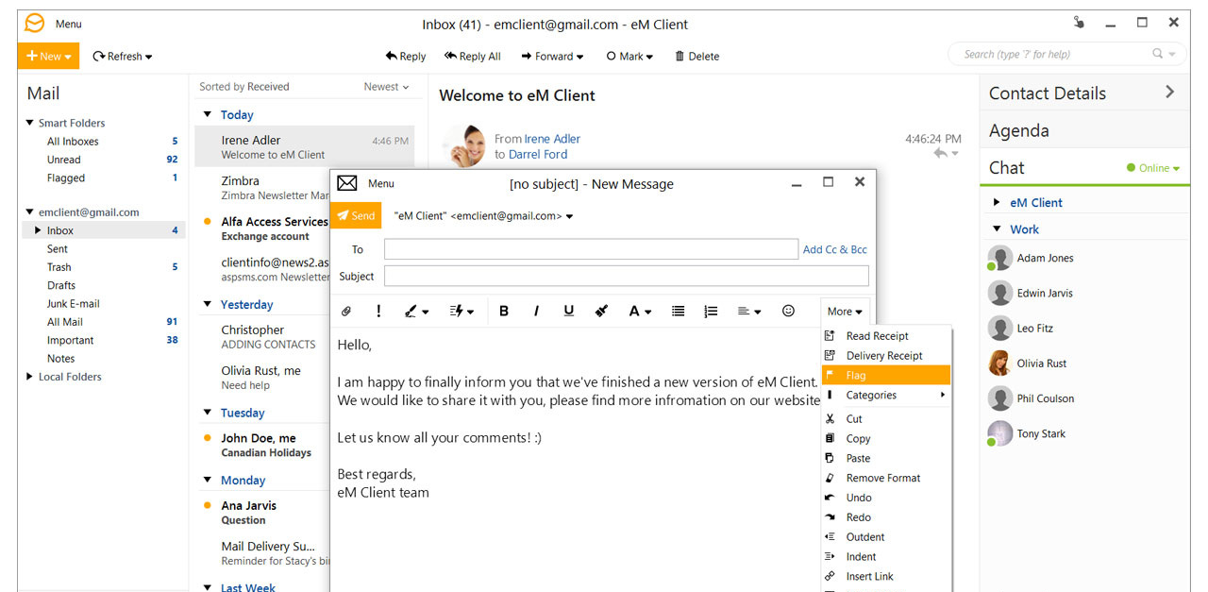Click the Delete trash toolbar button
1208x592 pixels.
click(x=697, y=57)
